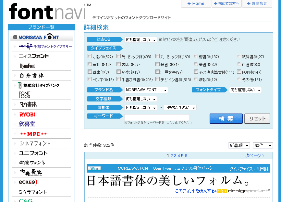Open the 欣喜堂 brand logo
This screenshot has width=281, height=202.
pyautogui.click(x=27, y=124)
